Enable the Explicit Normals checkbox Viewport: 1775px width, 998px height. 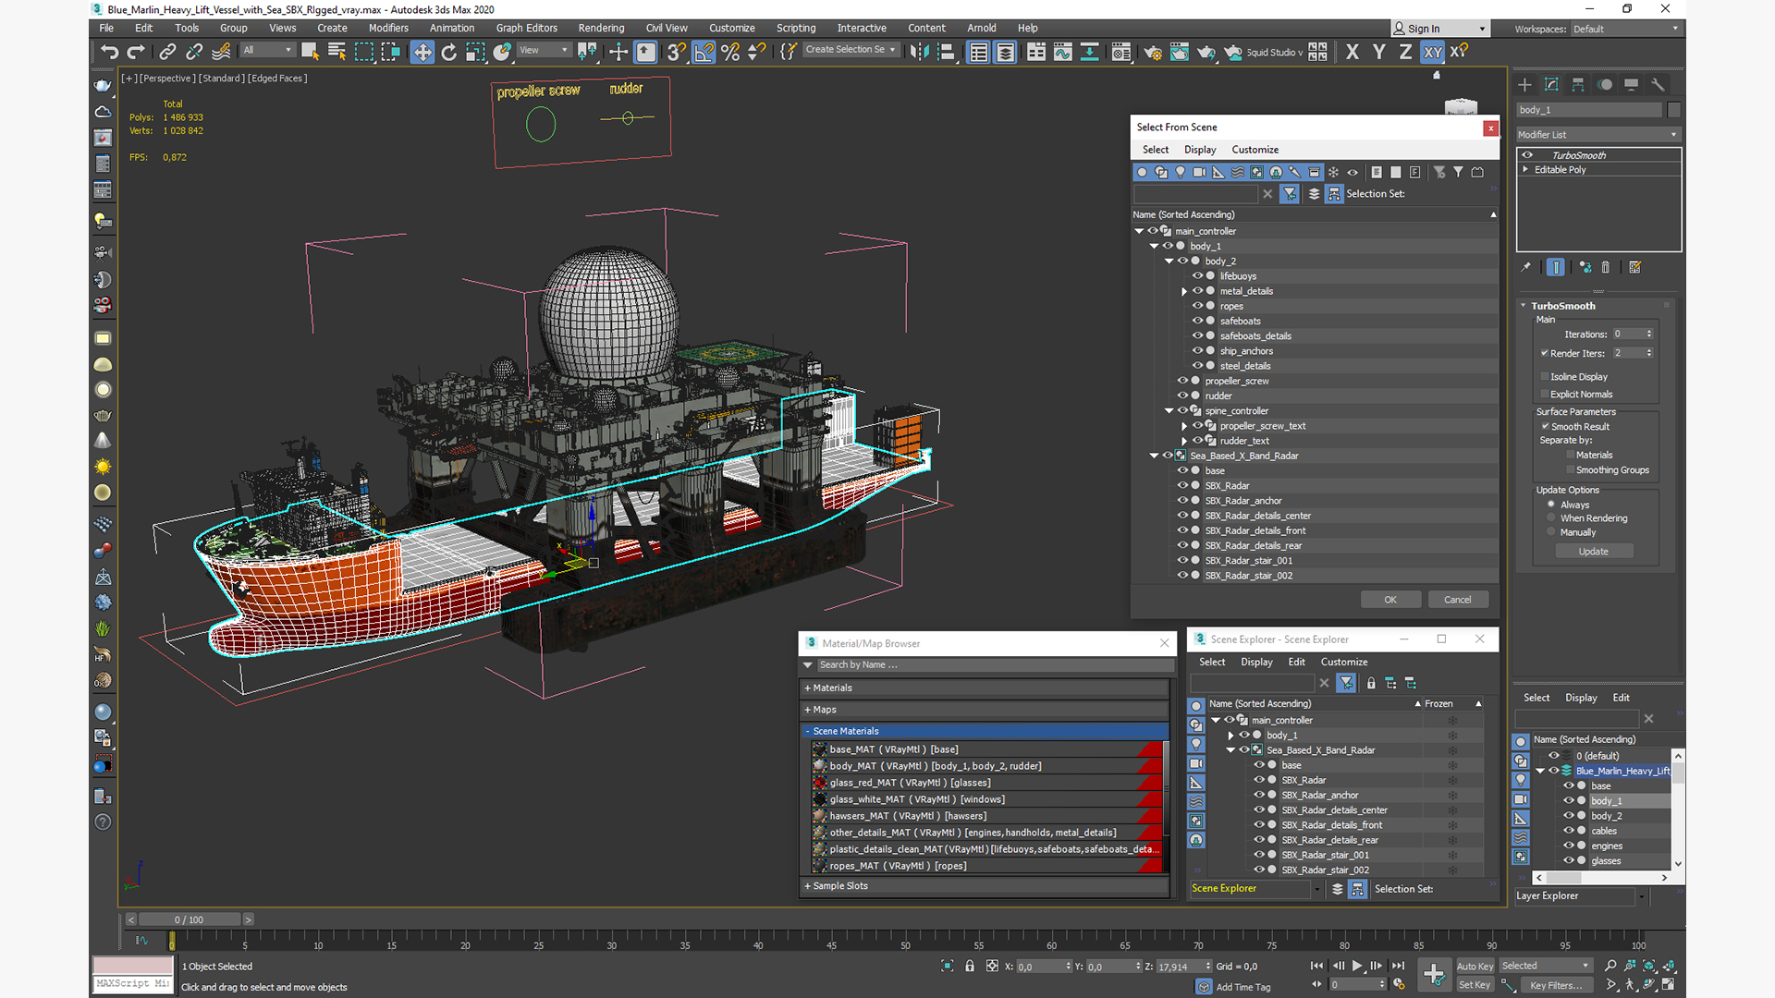point(1545,394)
